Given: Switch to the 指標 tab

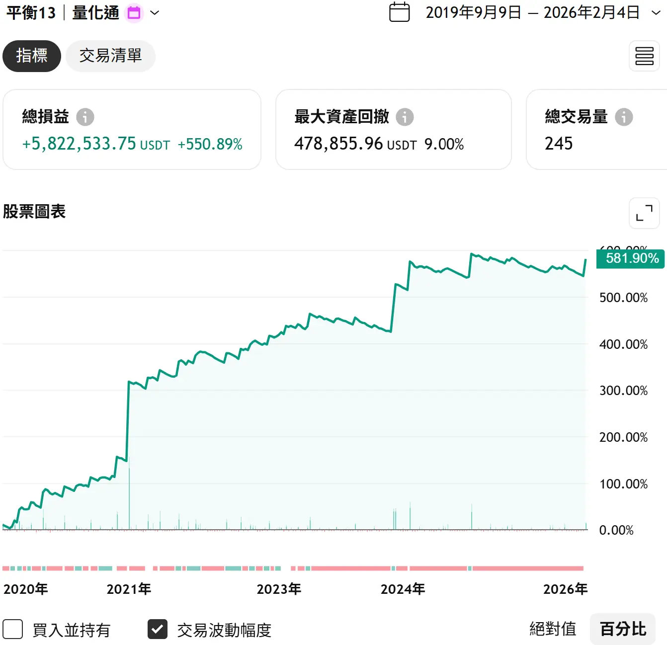Looking at the screenshot, I should 32,56.
